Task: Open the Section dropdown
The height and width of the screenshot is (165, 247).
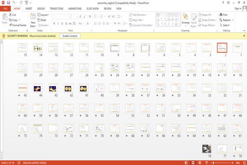Action: tap(44, 25)
